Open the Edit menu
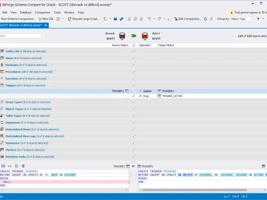267x200 pixels. pos(5,12)
